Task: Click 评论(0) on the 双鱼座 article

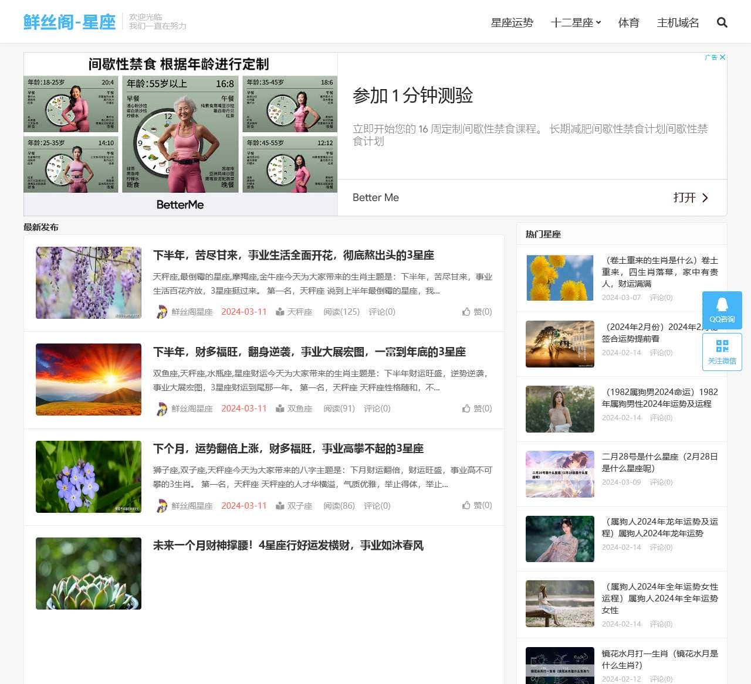Action: point(377,409)
